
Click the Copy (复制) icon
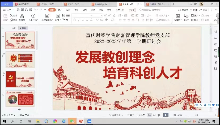click(11, 20)
